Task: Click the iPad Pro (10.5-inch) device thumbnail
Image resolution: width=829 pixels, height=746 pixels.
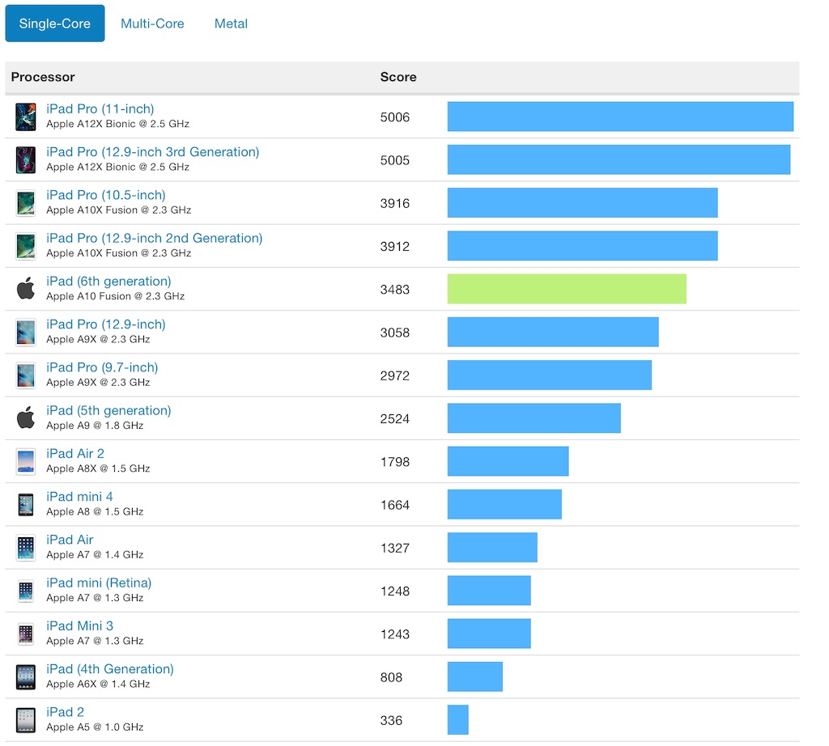Action: point(25,203)
